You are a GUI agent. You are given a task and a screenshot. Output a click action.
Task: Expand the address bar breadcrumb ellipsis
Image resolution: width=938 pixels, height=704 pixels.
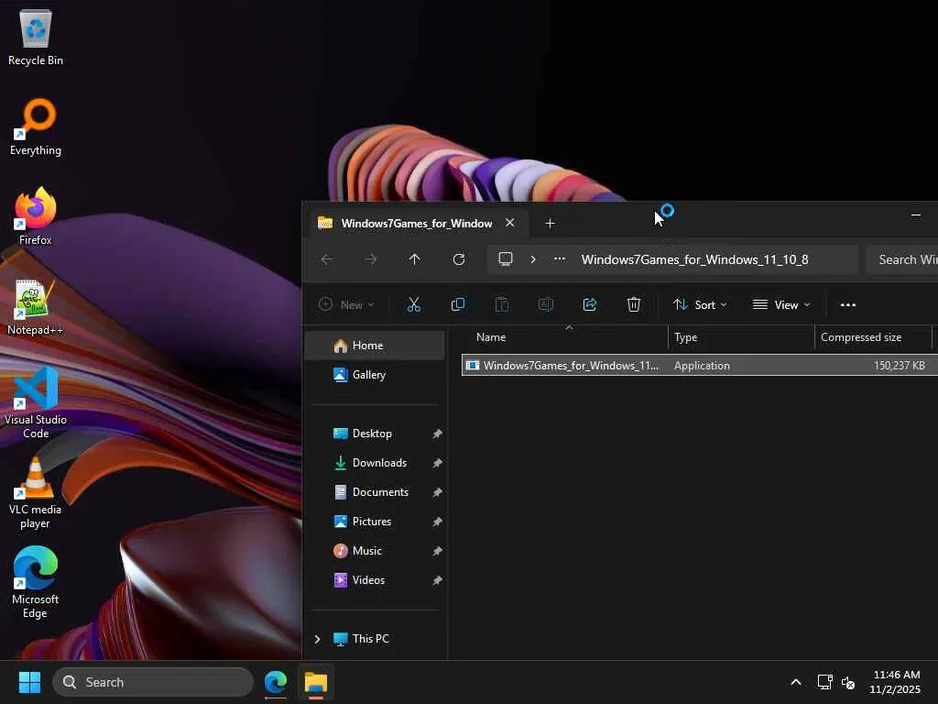tap(560, 259)
